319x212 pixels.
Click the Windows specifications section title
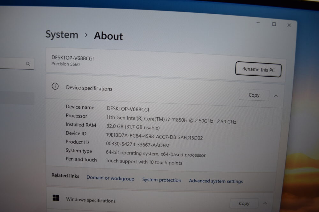91,200
